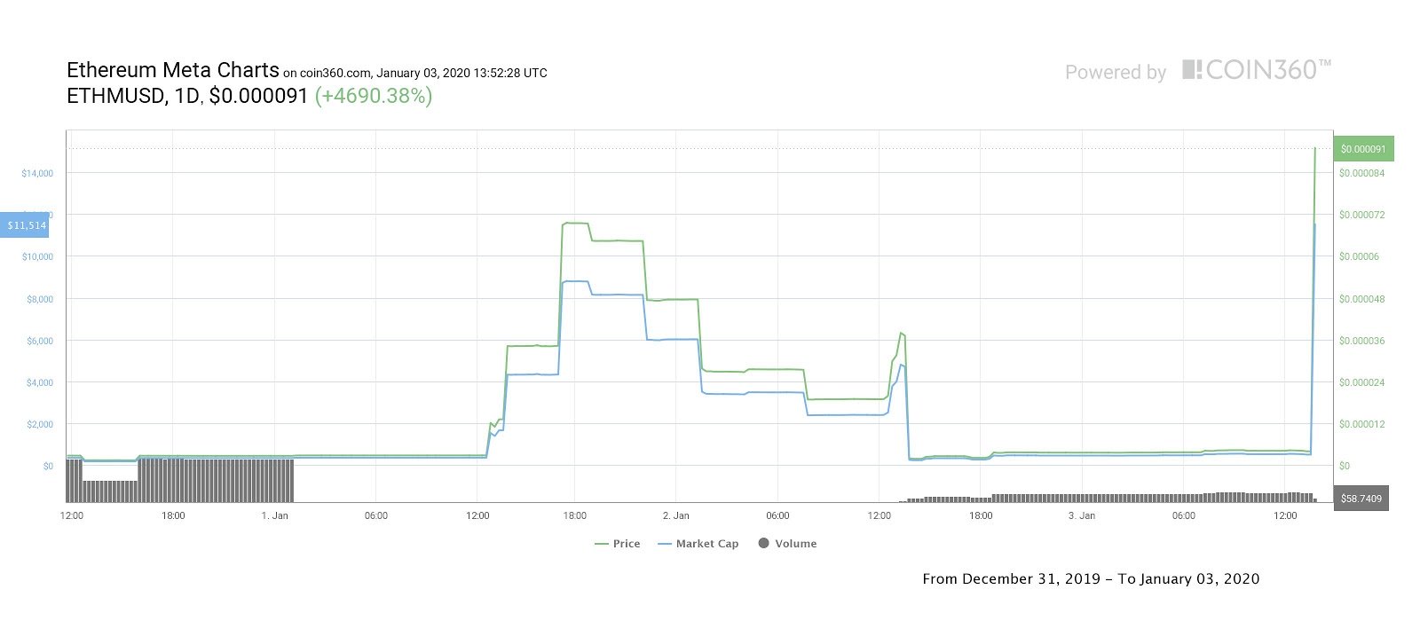
Task: Click the Ethereum Meta Charts title
Action: point(173,71)
